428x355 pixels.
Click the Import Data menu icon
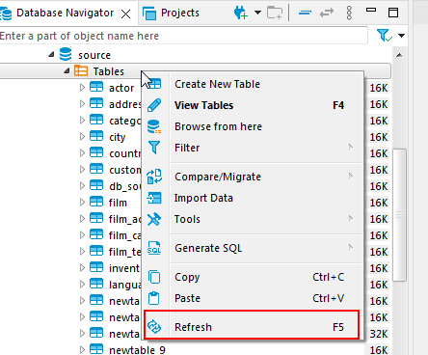(x=154, y=198)
